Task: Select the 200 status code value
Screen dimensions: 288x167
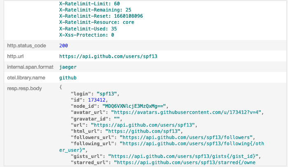Action: coord(64,45)
